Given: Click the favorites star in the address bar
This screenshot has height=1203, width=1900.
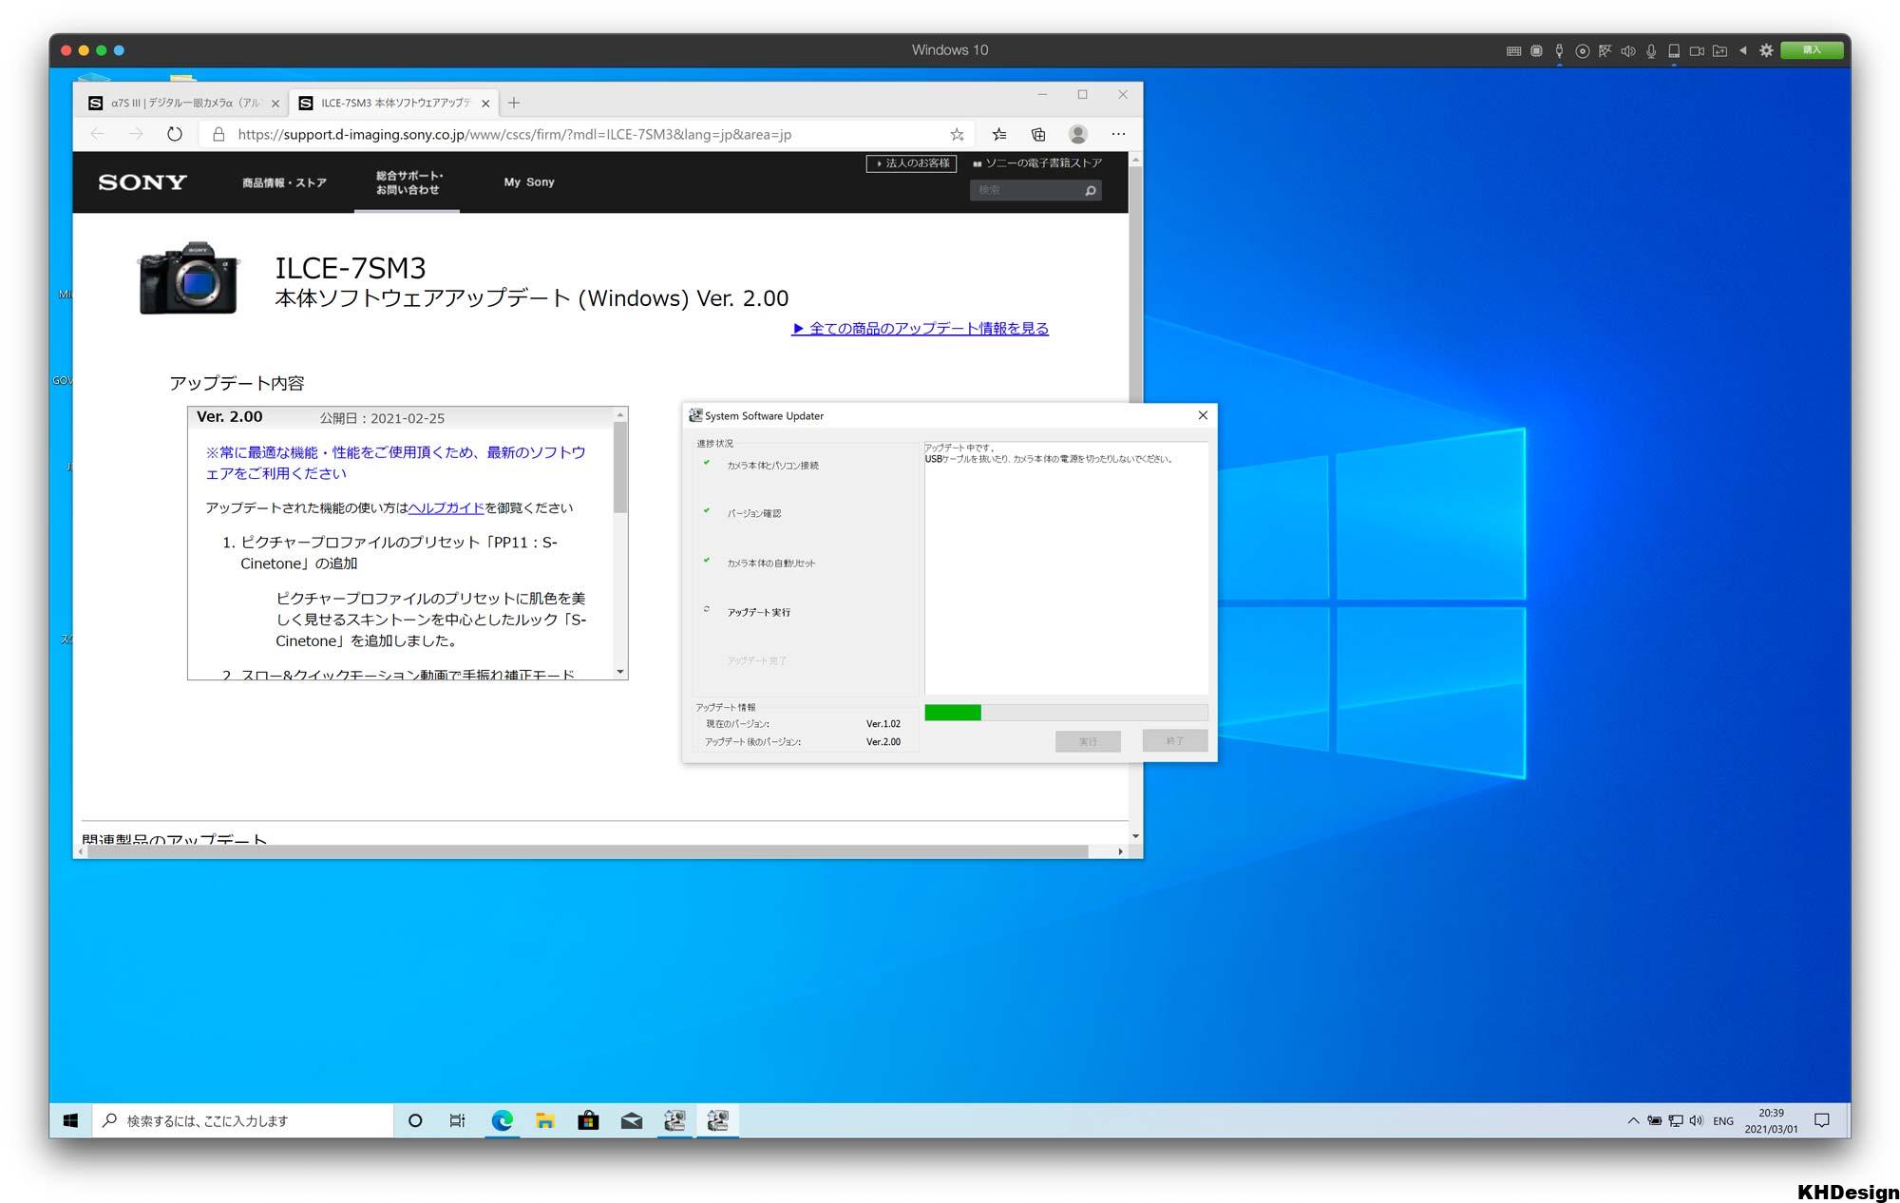Looking at the screenshot, I should pyautogui.click(x=957, y=134).
